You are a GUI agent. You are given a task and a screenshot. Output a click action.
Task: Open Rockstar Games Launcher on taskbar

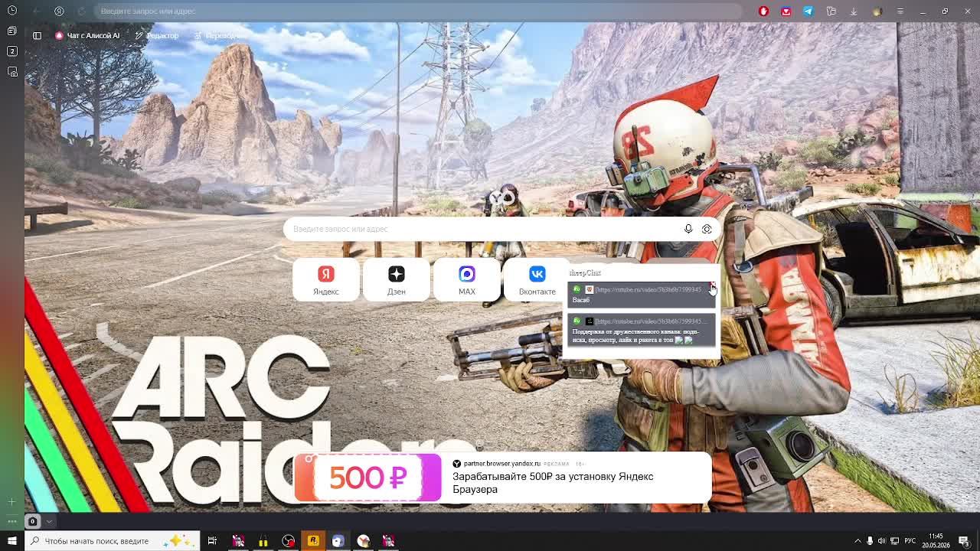point(313,541)
